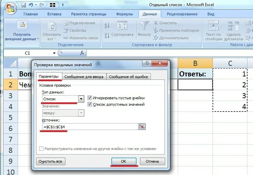The width and height of the screenshot is (253, 175).
Task: Select empty cell B2 under Ответы
Action: click(x=195, y=85)
